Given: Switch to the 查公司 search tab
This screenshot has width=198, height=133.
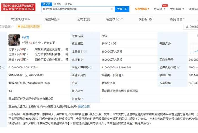Looking at the screenshot, I should [x=47, y=4].
